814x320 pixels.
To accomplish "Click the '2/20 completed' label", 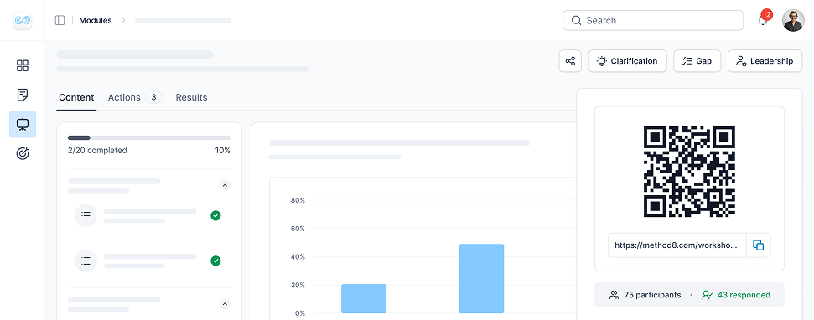I will [97, 151].
